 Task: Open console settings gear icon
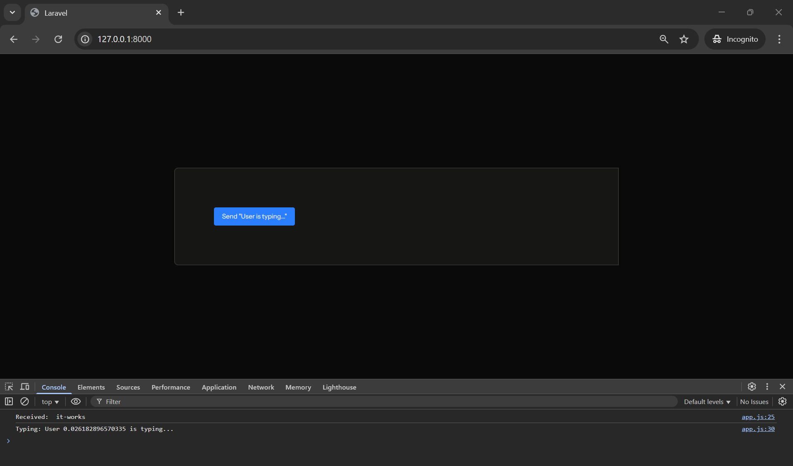(782, 402)
